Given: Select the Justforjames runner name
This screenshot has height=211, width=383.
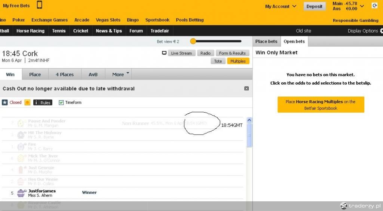Looking at the screenshot, I should click(42, 191).
